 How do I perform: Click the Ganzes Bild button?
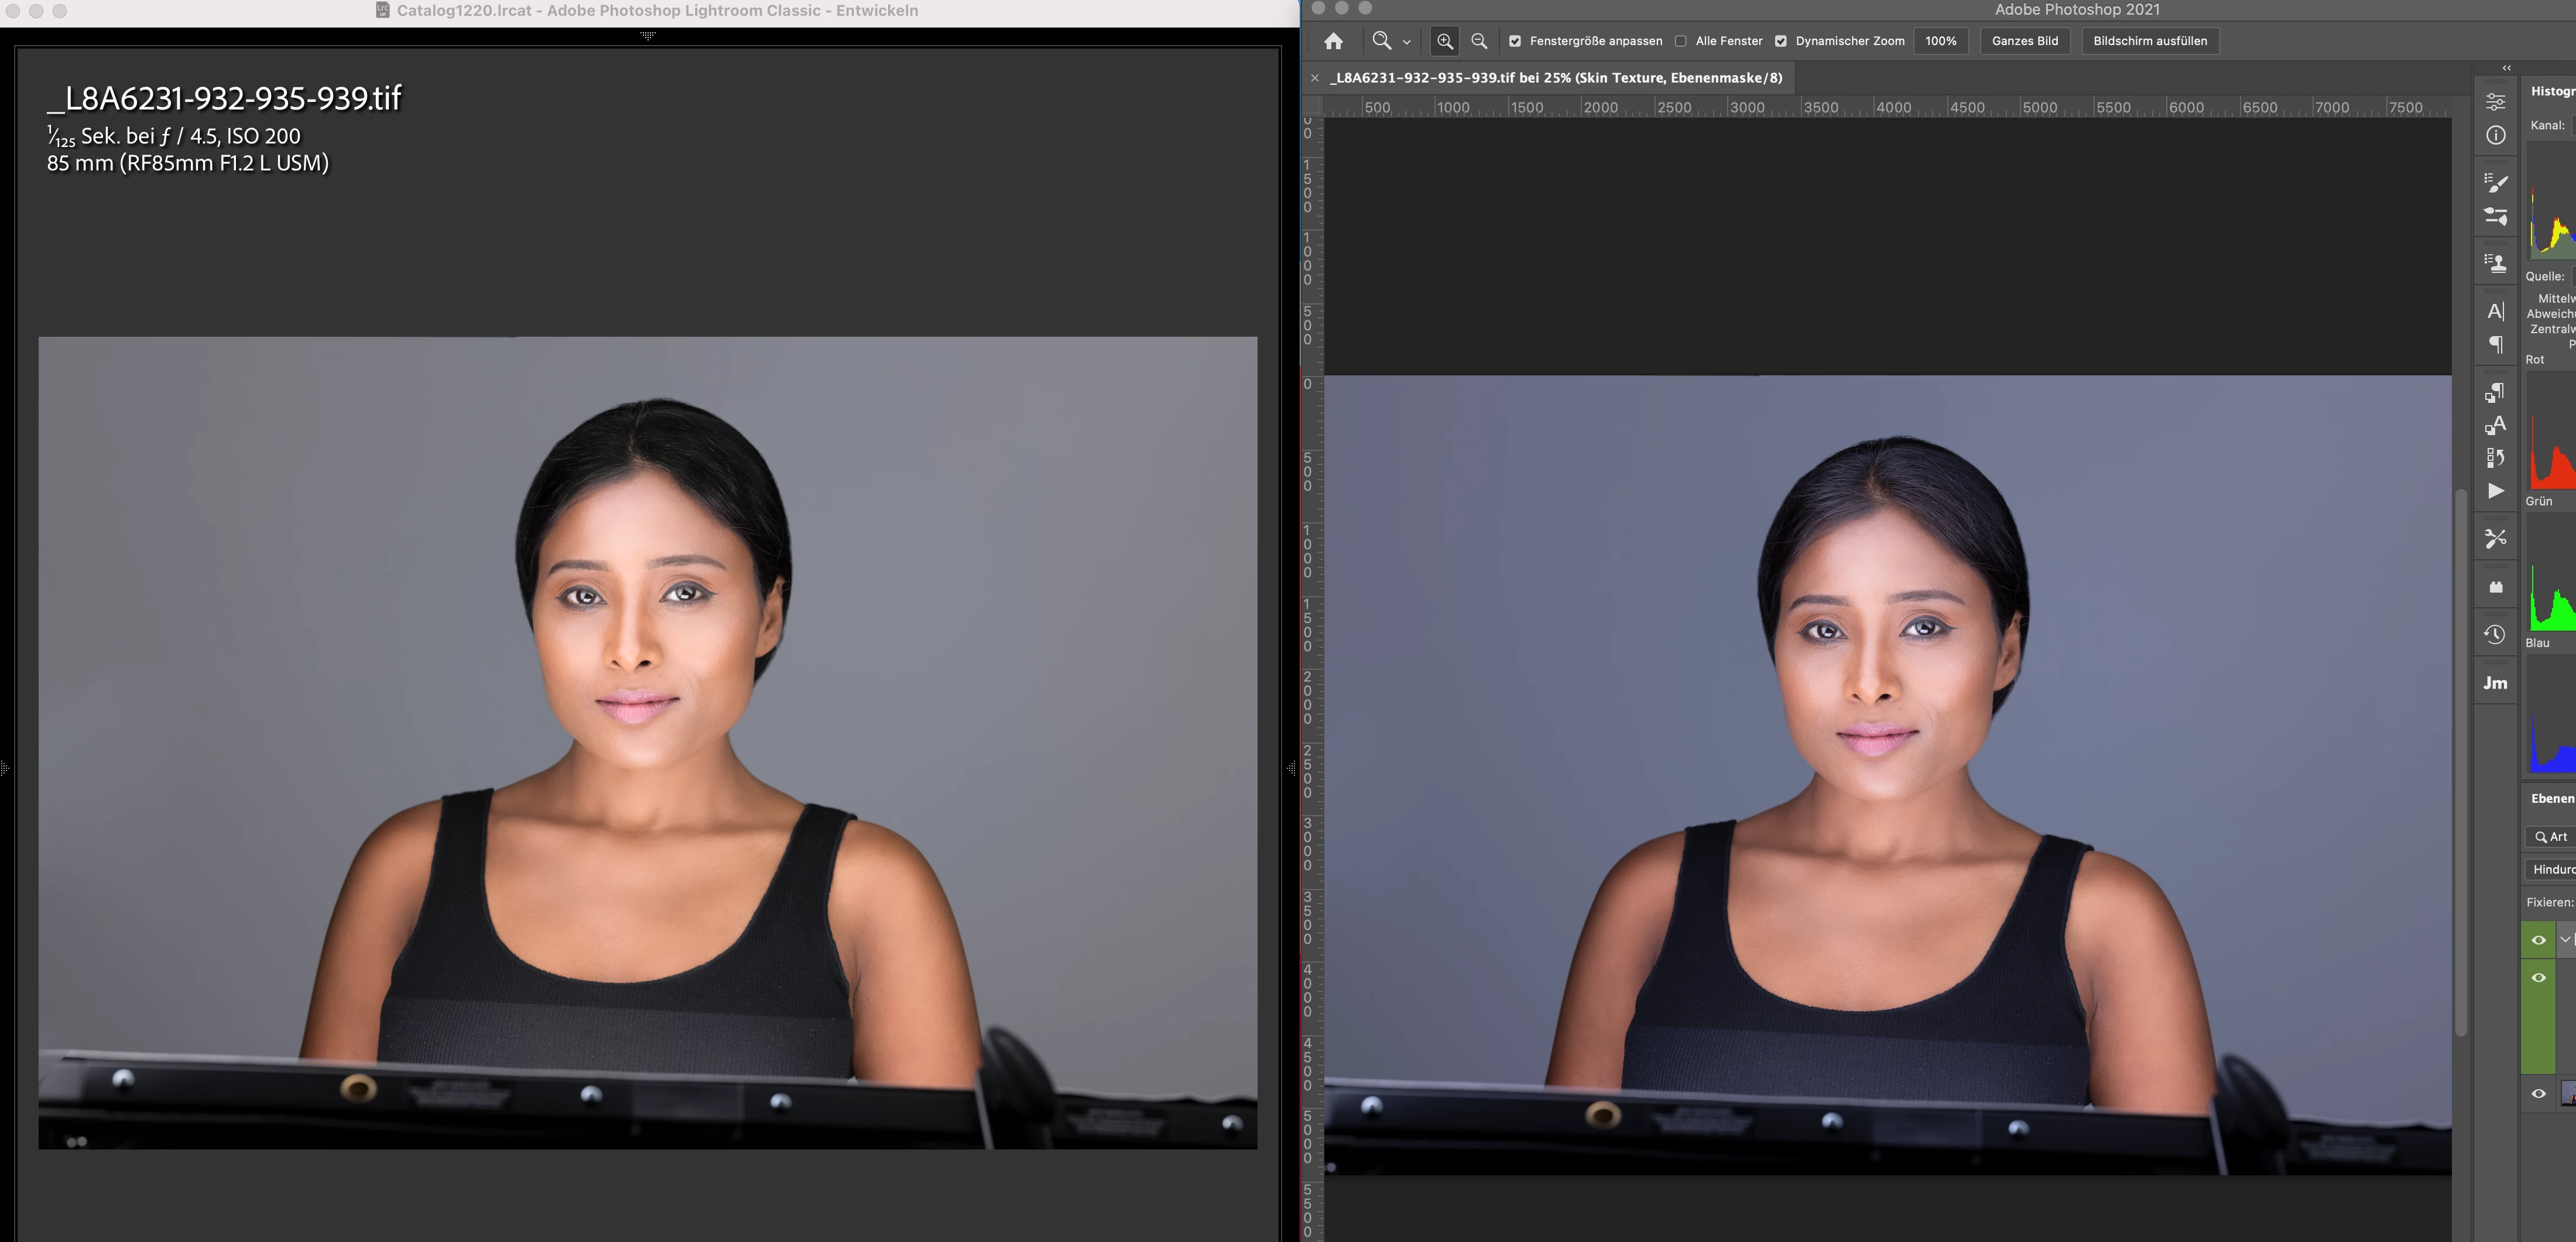[2024, 41]
